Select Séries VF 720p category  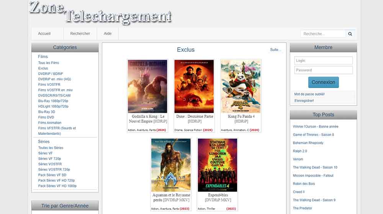(x=49, y=158)
